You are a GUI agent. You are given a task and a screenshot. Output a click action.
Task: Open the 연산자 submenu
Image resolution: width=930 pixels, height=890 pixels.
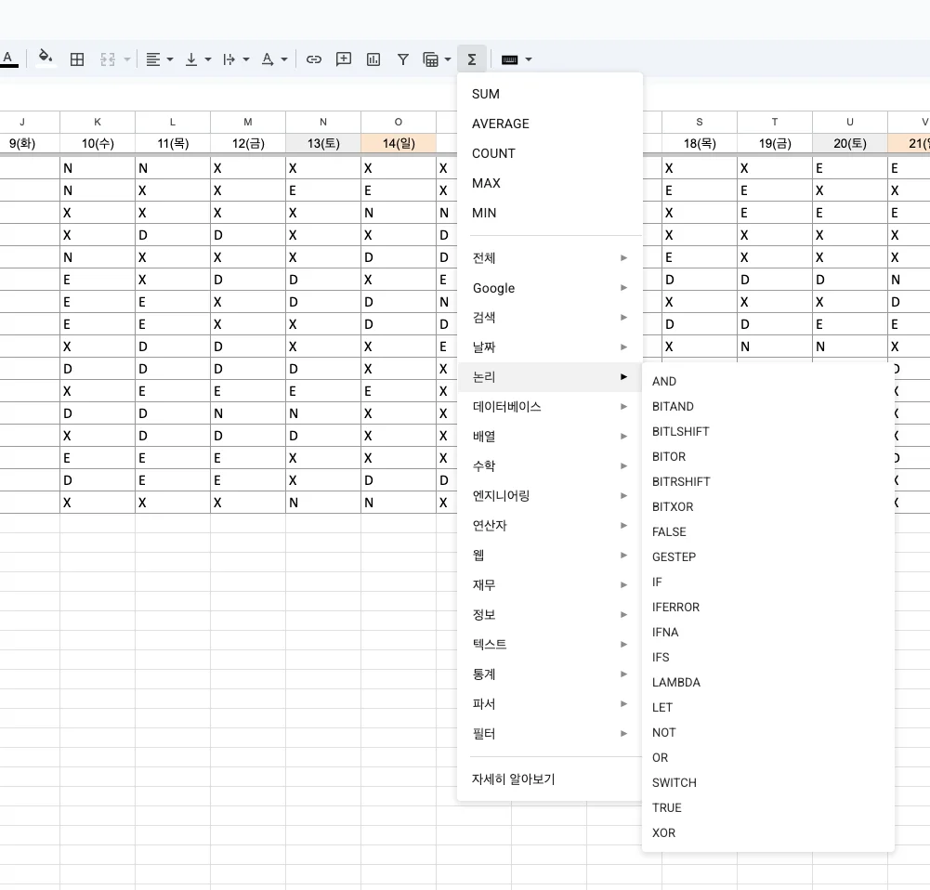point(550,525)
